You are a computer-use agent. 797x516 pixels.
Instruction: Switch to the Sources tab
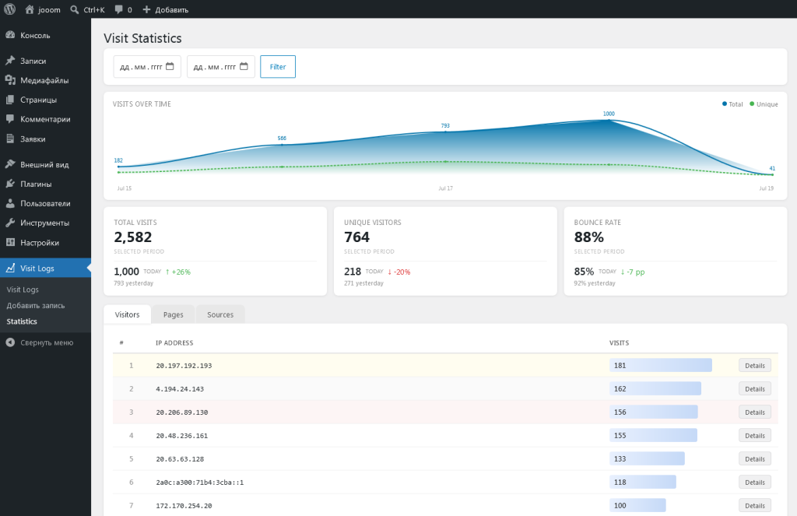(x=220, y=314)
